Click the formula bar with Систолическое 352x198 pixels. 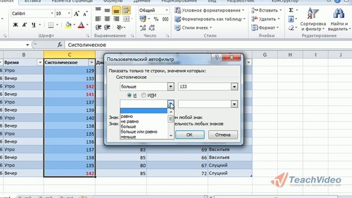click(208, 45)
